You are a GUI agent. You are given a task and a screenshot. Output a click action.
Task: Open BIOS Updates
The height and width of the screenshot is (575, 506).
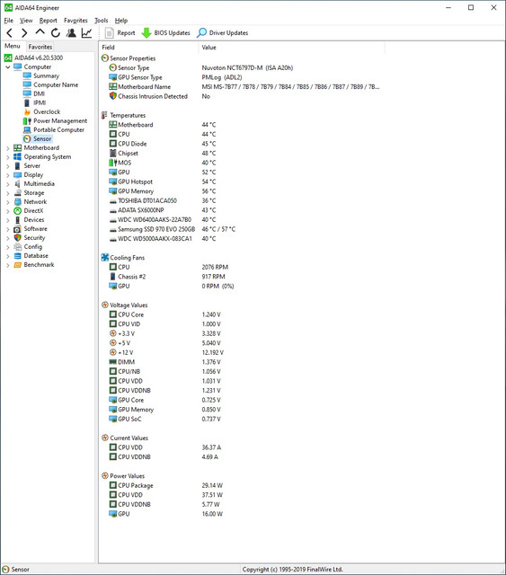tap(166, 33)
